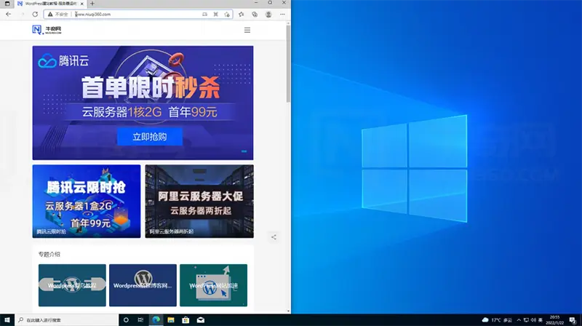Open Edge settings and more menu
582x326 pixels.
[x=282, y=14]
